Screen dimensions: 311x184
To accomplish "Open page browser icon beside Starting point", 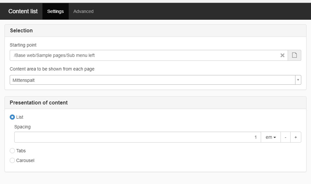I will point(294,55).
